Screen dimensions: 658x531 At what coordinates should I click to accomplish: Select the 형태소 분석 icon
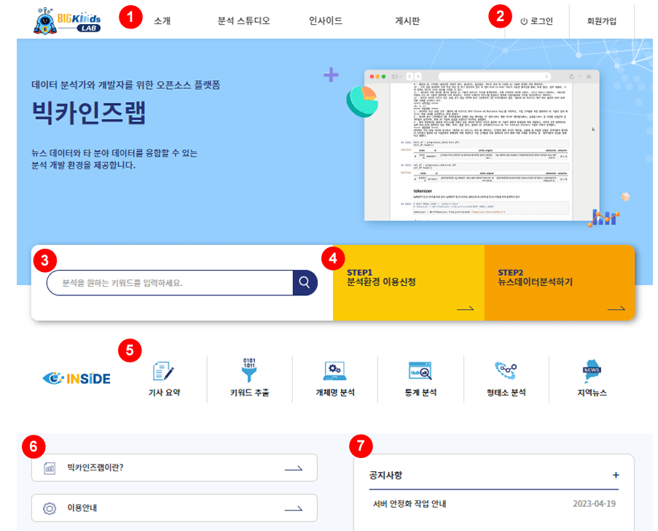(506, 370)
